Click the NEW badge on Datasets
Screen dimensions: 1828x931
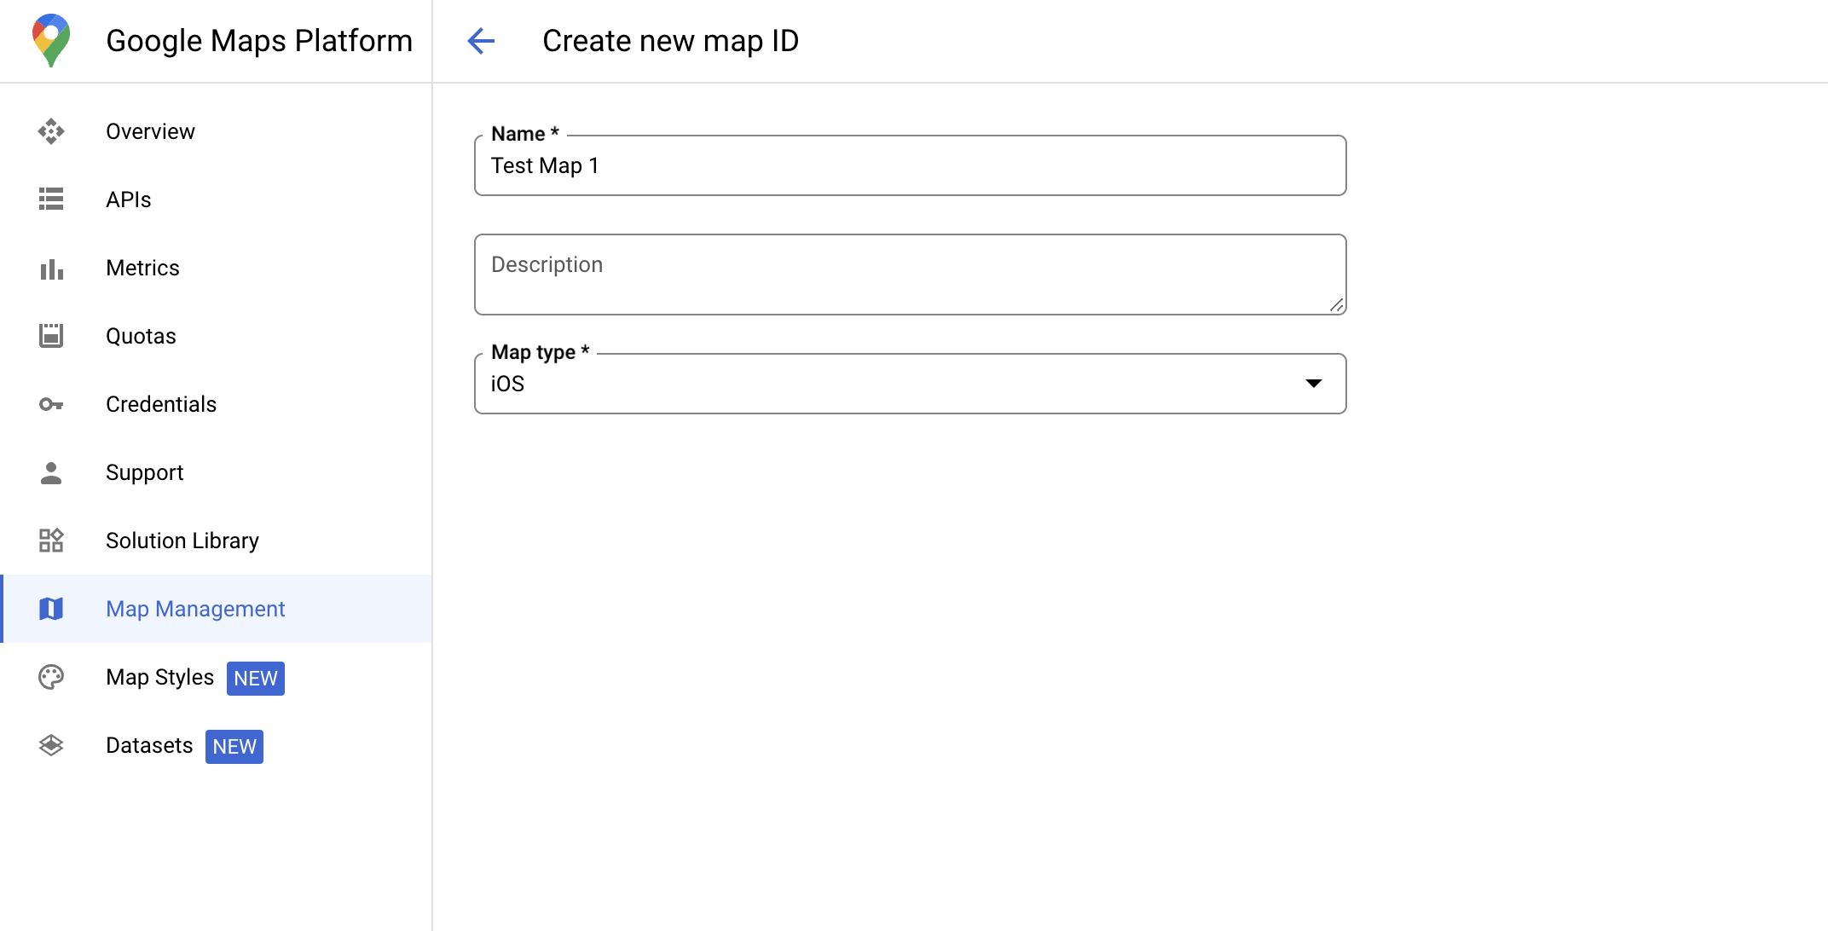[x=234, y=746]
